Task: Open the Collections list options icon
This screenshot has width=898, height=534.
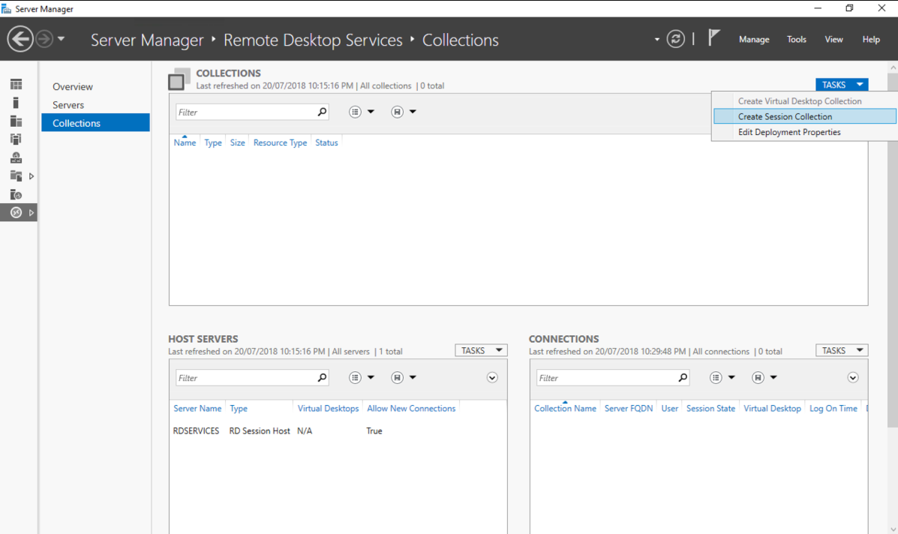Action: pyautogui.click(x=355, y=112)
